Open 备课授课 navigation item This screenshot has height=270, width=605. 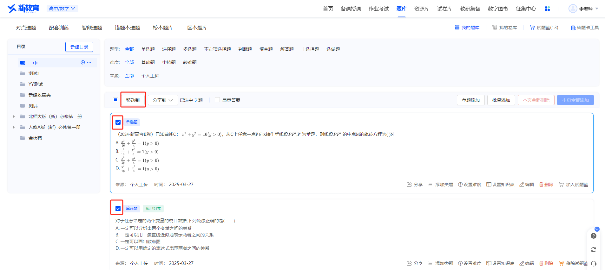[351, 9]
